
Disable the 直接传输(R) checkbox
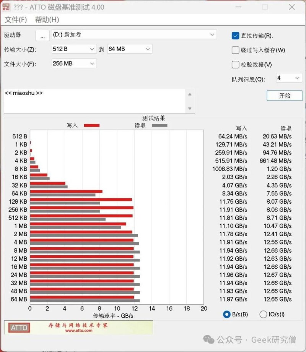(x=235, y=35)
